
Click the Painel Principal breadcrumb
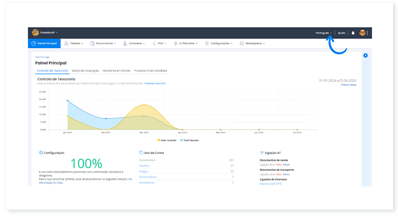42,57
